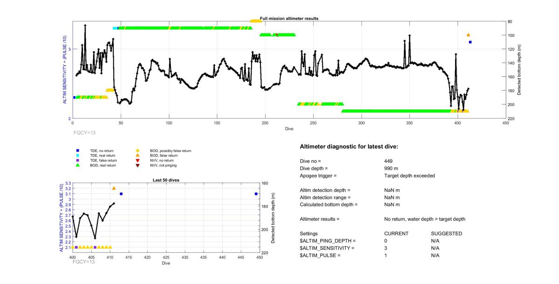Click the green BOD real return legend triangle

[x=78, y=165]
